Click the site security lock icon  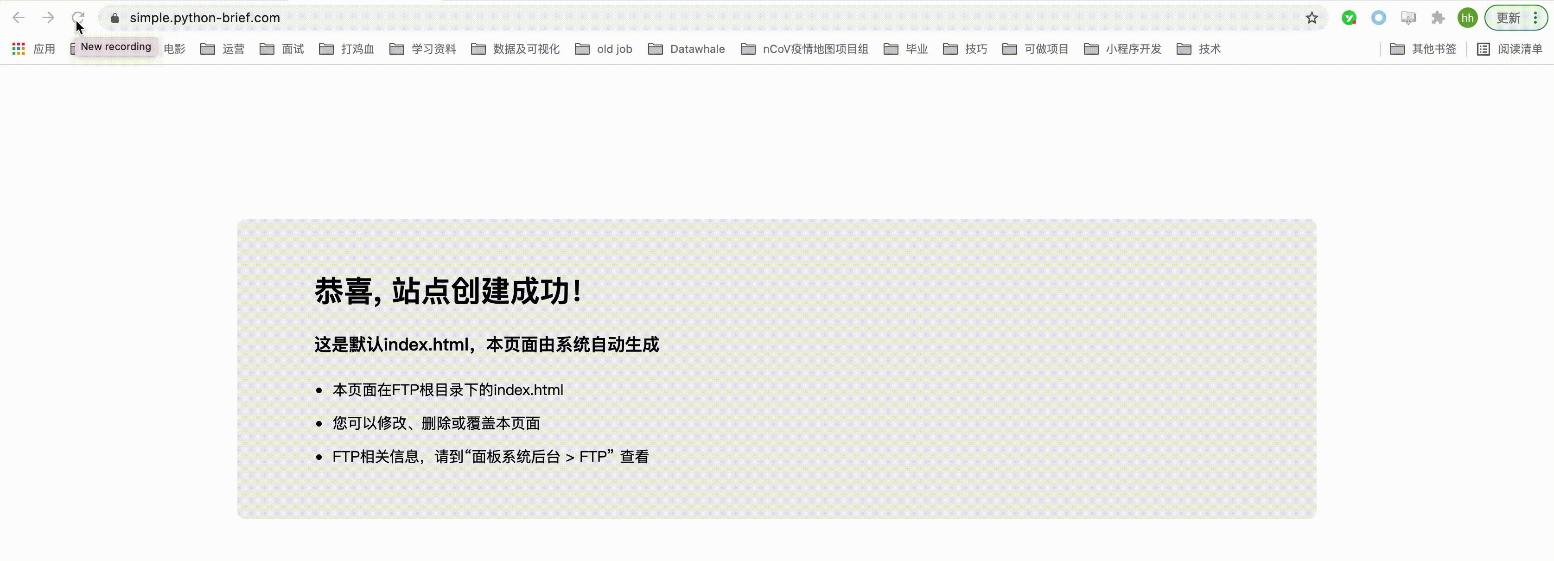pyautogui.click(x=114, y=17)
